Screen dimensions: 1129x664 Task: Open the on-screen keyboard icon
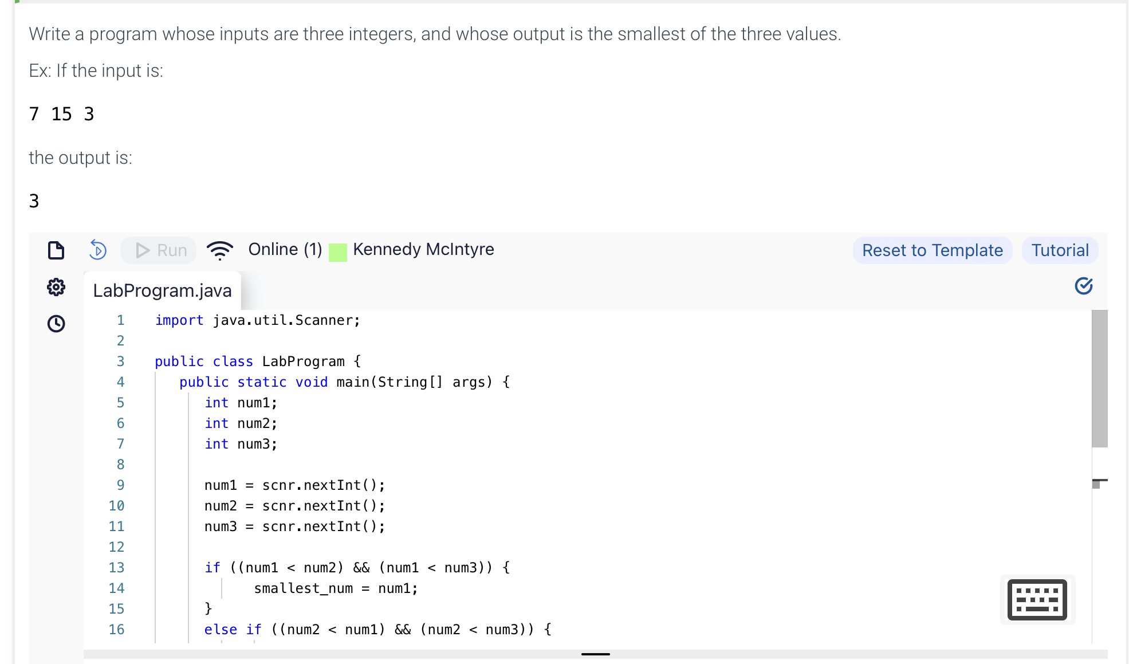(1037, 600)
